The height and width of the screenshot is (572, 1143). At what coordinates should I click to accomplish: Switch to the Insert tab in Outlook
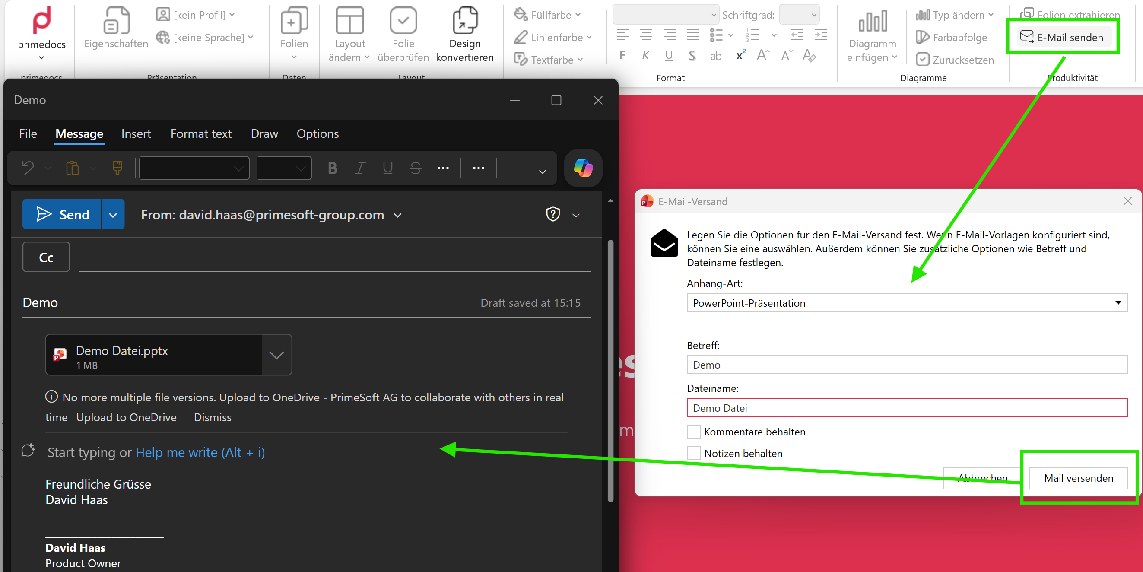click(136, 133)
